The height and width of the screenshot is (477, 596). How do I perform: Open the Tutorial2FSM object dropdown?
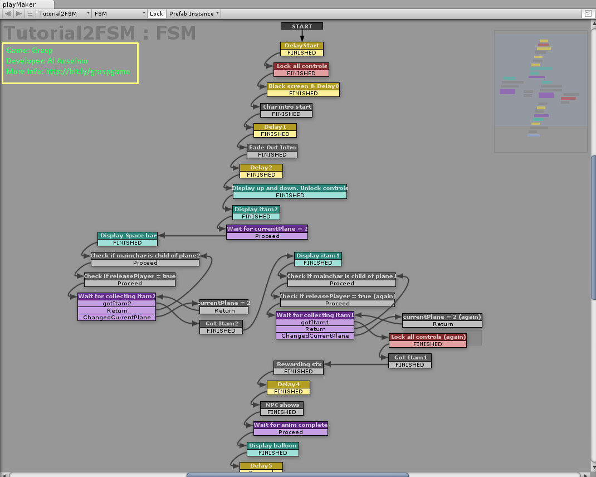[64, 14]
